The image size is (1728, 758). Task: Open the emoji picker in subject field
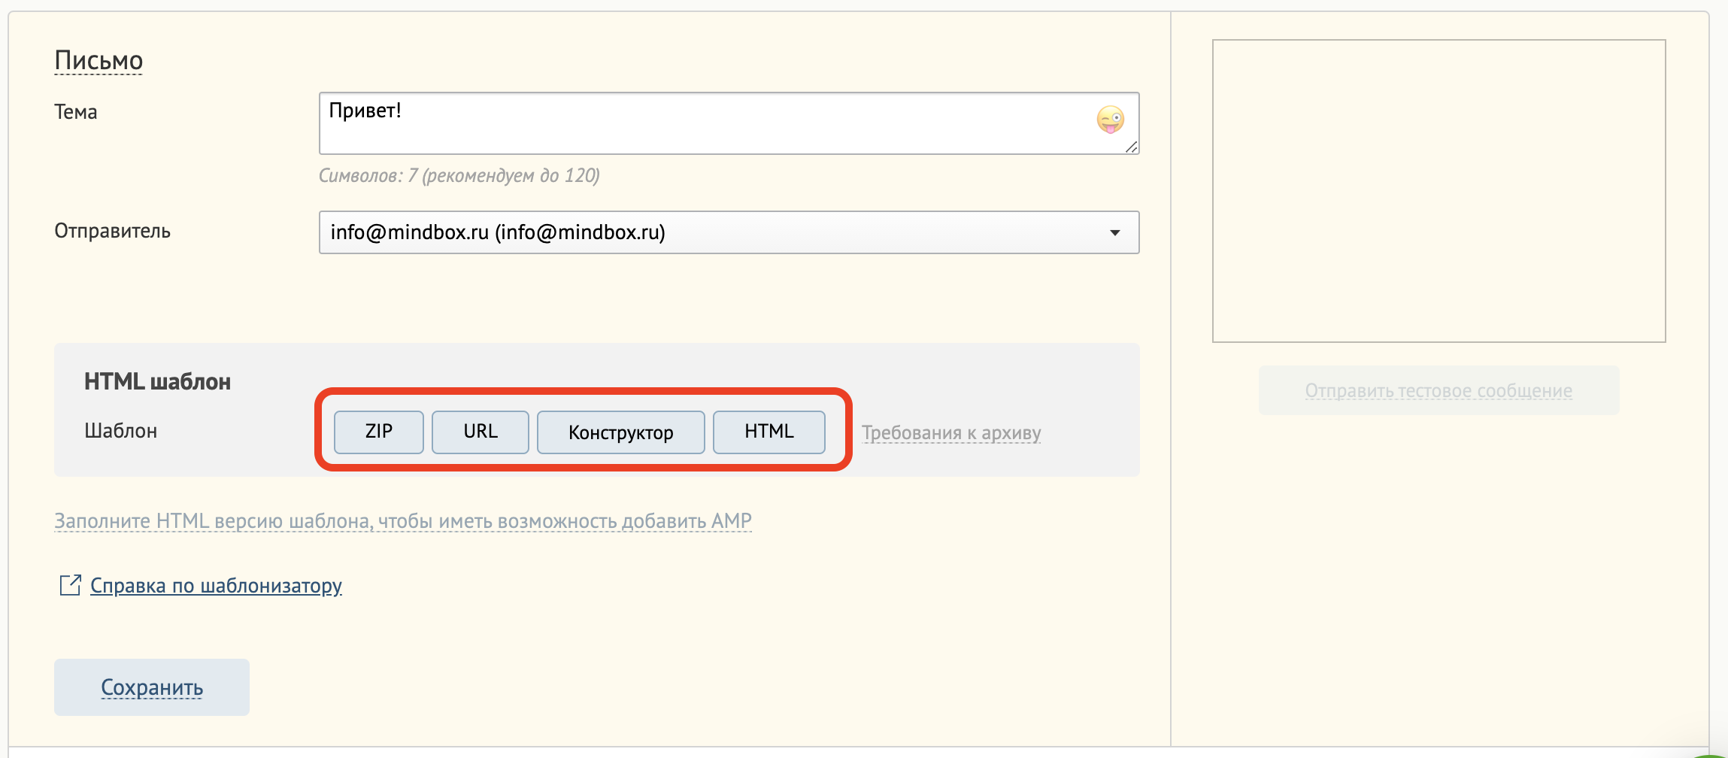[1110, 120]
